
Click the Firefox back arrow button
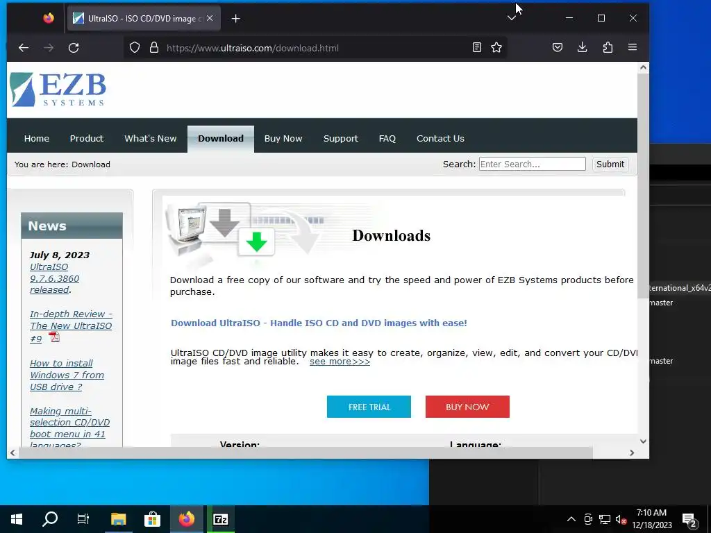click(24, 48)
